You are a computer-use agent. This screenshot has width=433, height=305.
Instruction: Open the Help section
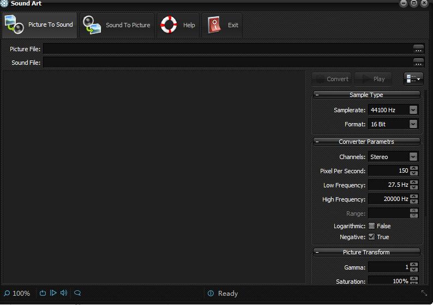point(178,25)
